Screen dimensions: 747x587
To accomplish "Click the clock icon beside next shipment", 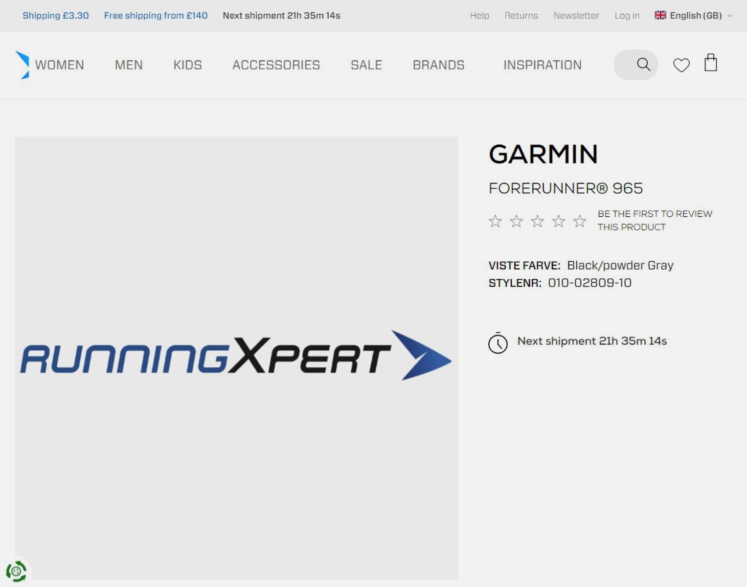I will (498, 343).
